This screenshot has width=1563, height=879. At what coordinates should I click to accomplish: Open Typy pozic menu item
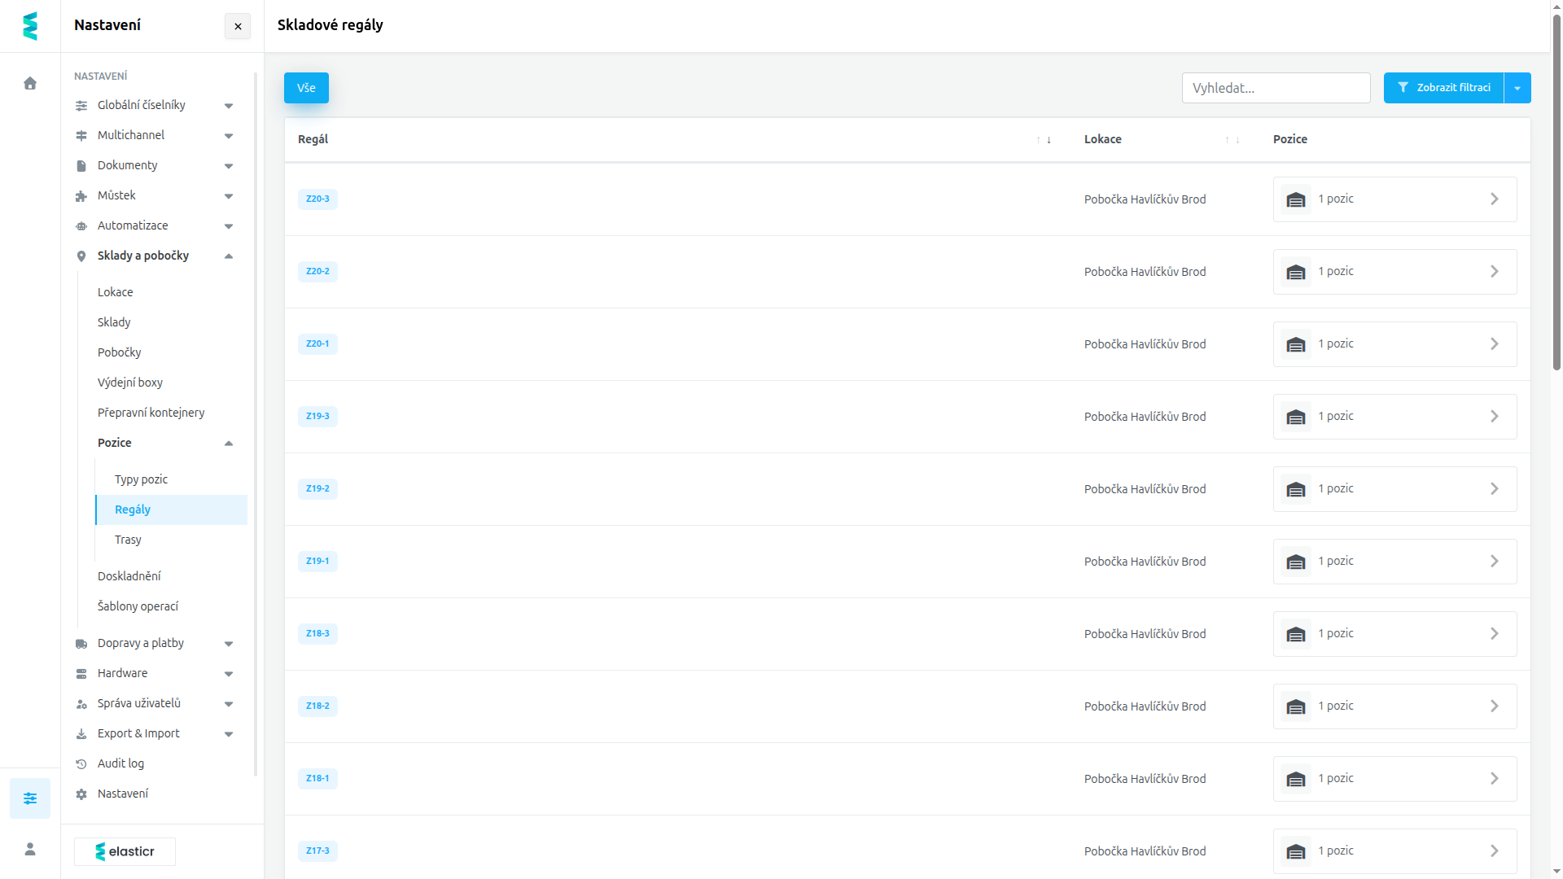141,479
